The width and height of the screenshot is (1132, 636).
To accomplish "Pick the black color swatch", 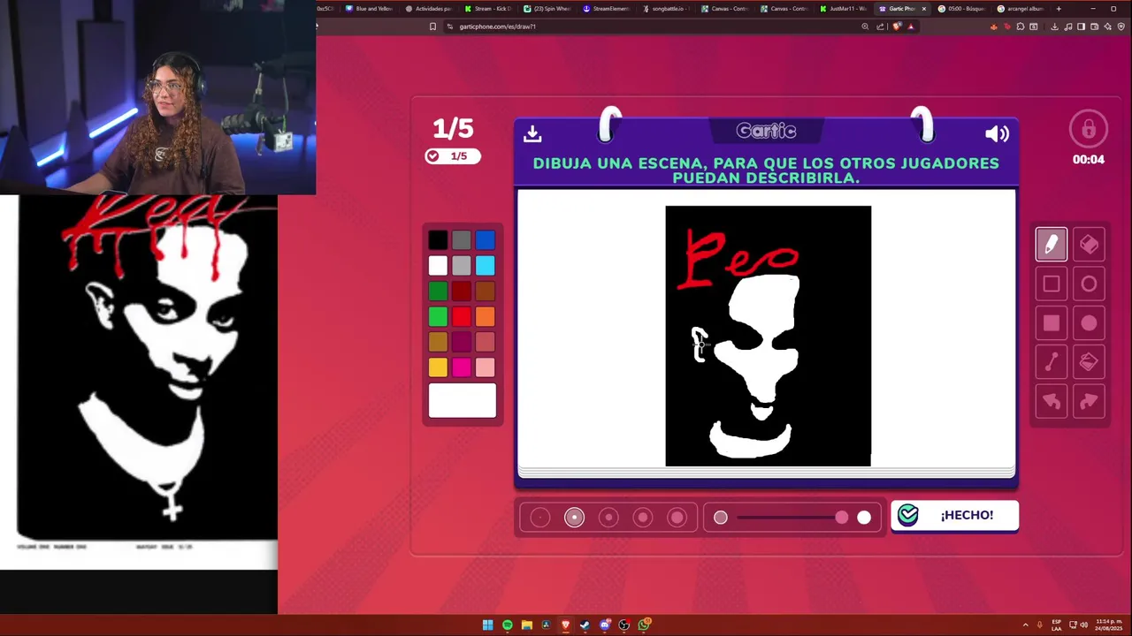I will point(438,240).
